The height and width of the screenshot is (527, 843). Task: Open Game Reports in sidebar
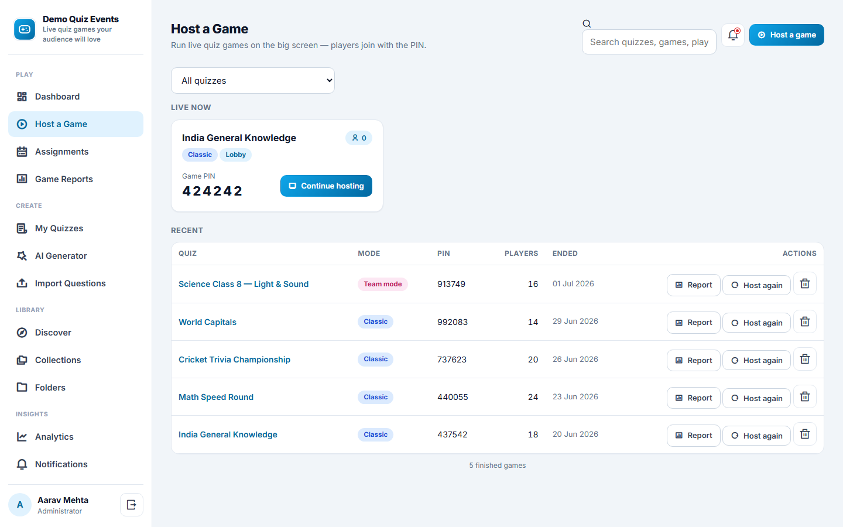coord(76,179)
